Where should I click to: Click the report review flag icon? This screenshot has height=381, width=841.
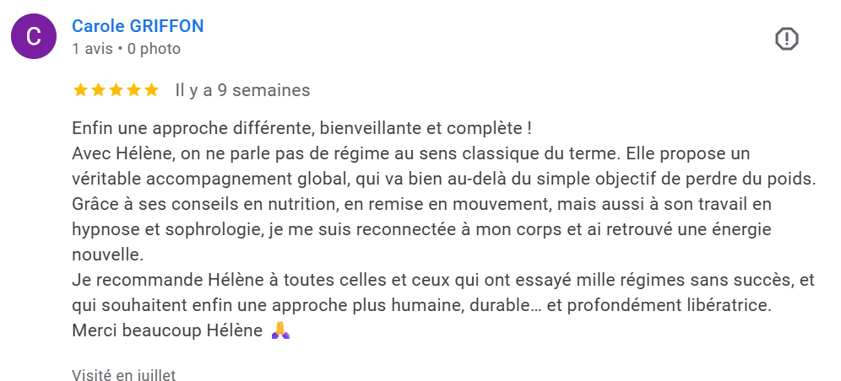[x=786, y=39]
